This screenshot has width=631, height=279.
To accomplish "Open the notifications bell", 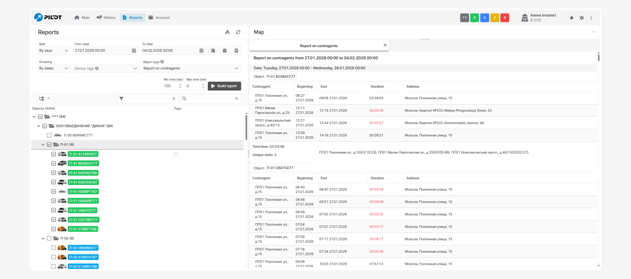I will 572,18.
